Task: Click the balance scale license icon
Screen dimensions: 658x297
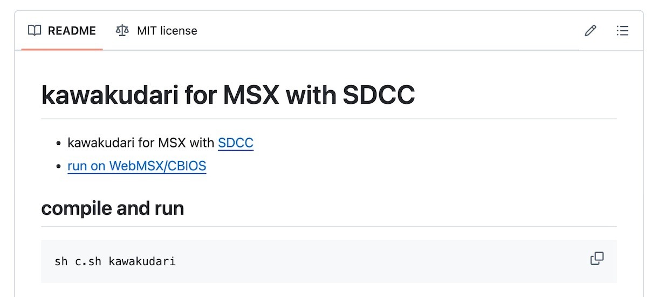Action: [122, 31]
